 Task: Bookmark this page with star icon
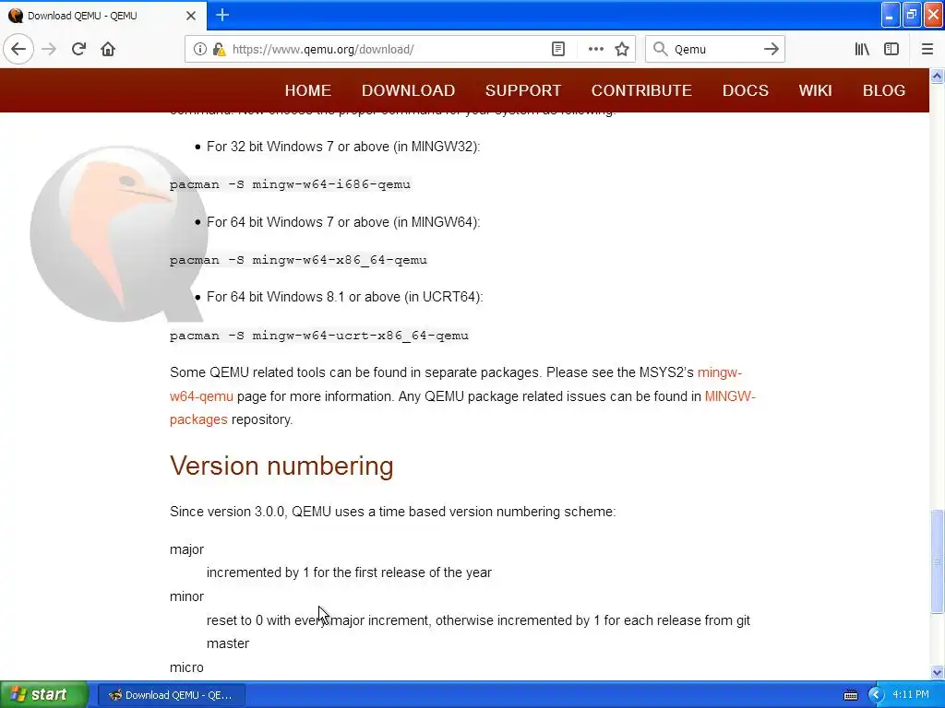[622, 50]
